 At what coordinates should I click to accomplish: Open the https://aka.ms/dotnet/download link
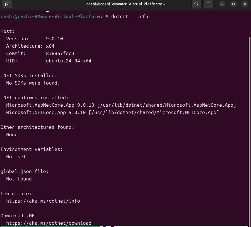(x=49, y=223)
